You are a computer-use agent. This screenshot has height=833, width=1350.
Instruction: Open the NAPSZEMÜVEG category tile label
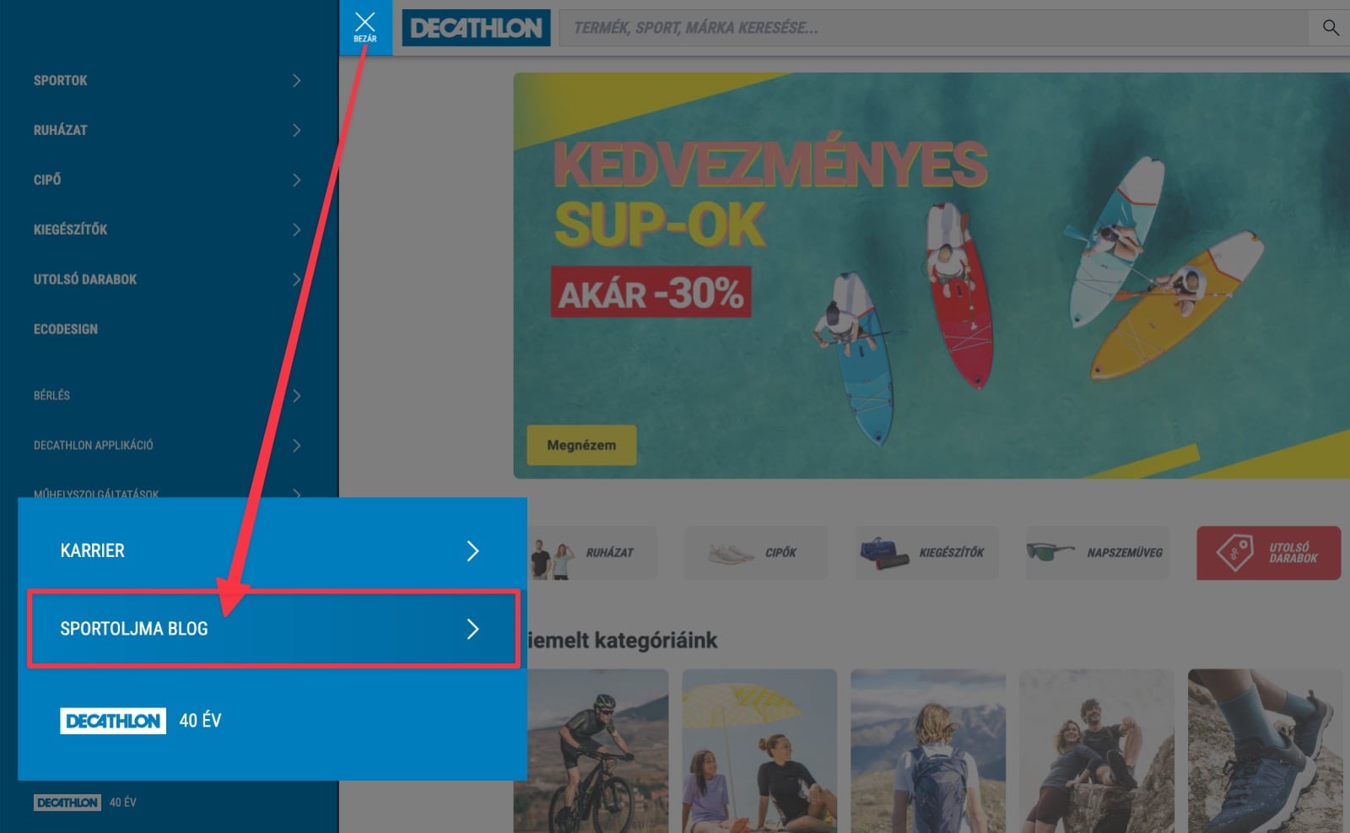(x=1125, y=553)
